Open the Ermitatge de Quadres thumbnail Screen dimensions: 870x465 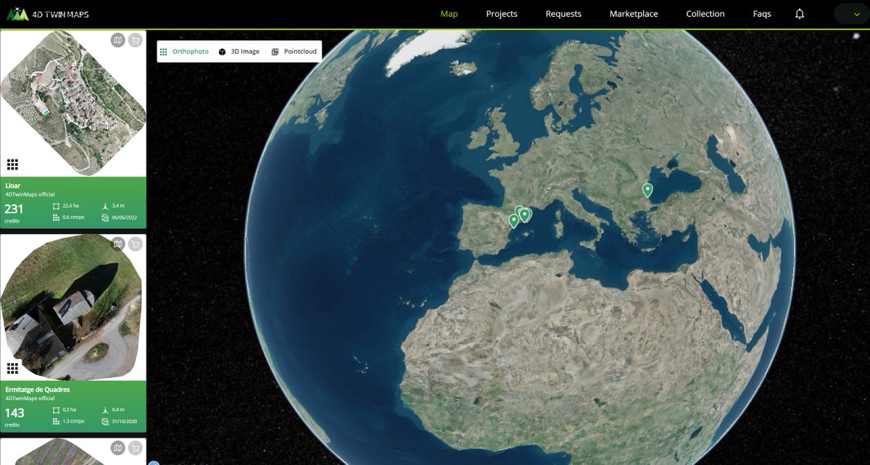73,307
